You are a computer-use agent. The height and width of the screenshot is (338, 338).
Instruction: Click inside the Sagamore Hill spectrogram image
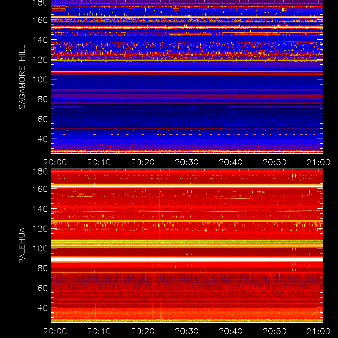pyautogui.click(x=187, y=77)
